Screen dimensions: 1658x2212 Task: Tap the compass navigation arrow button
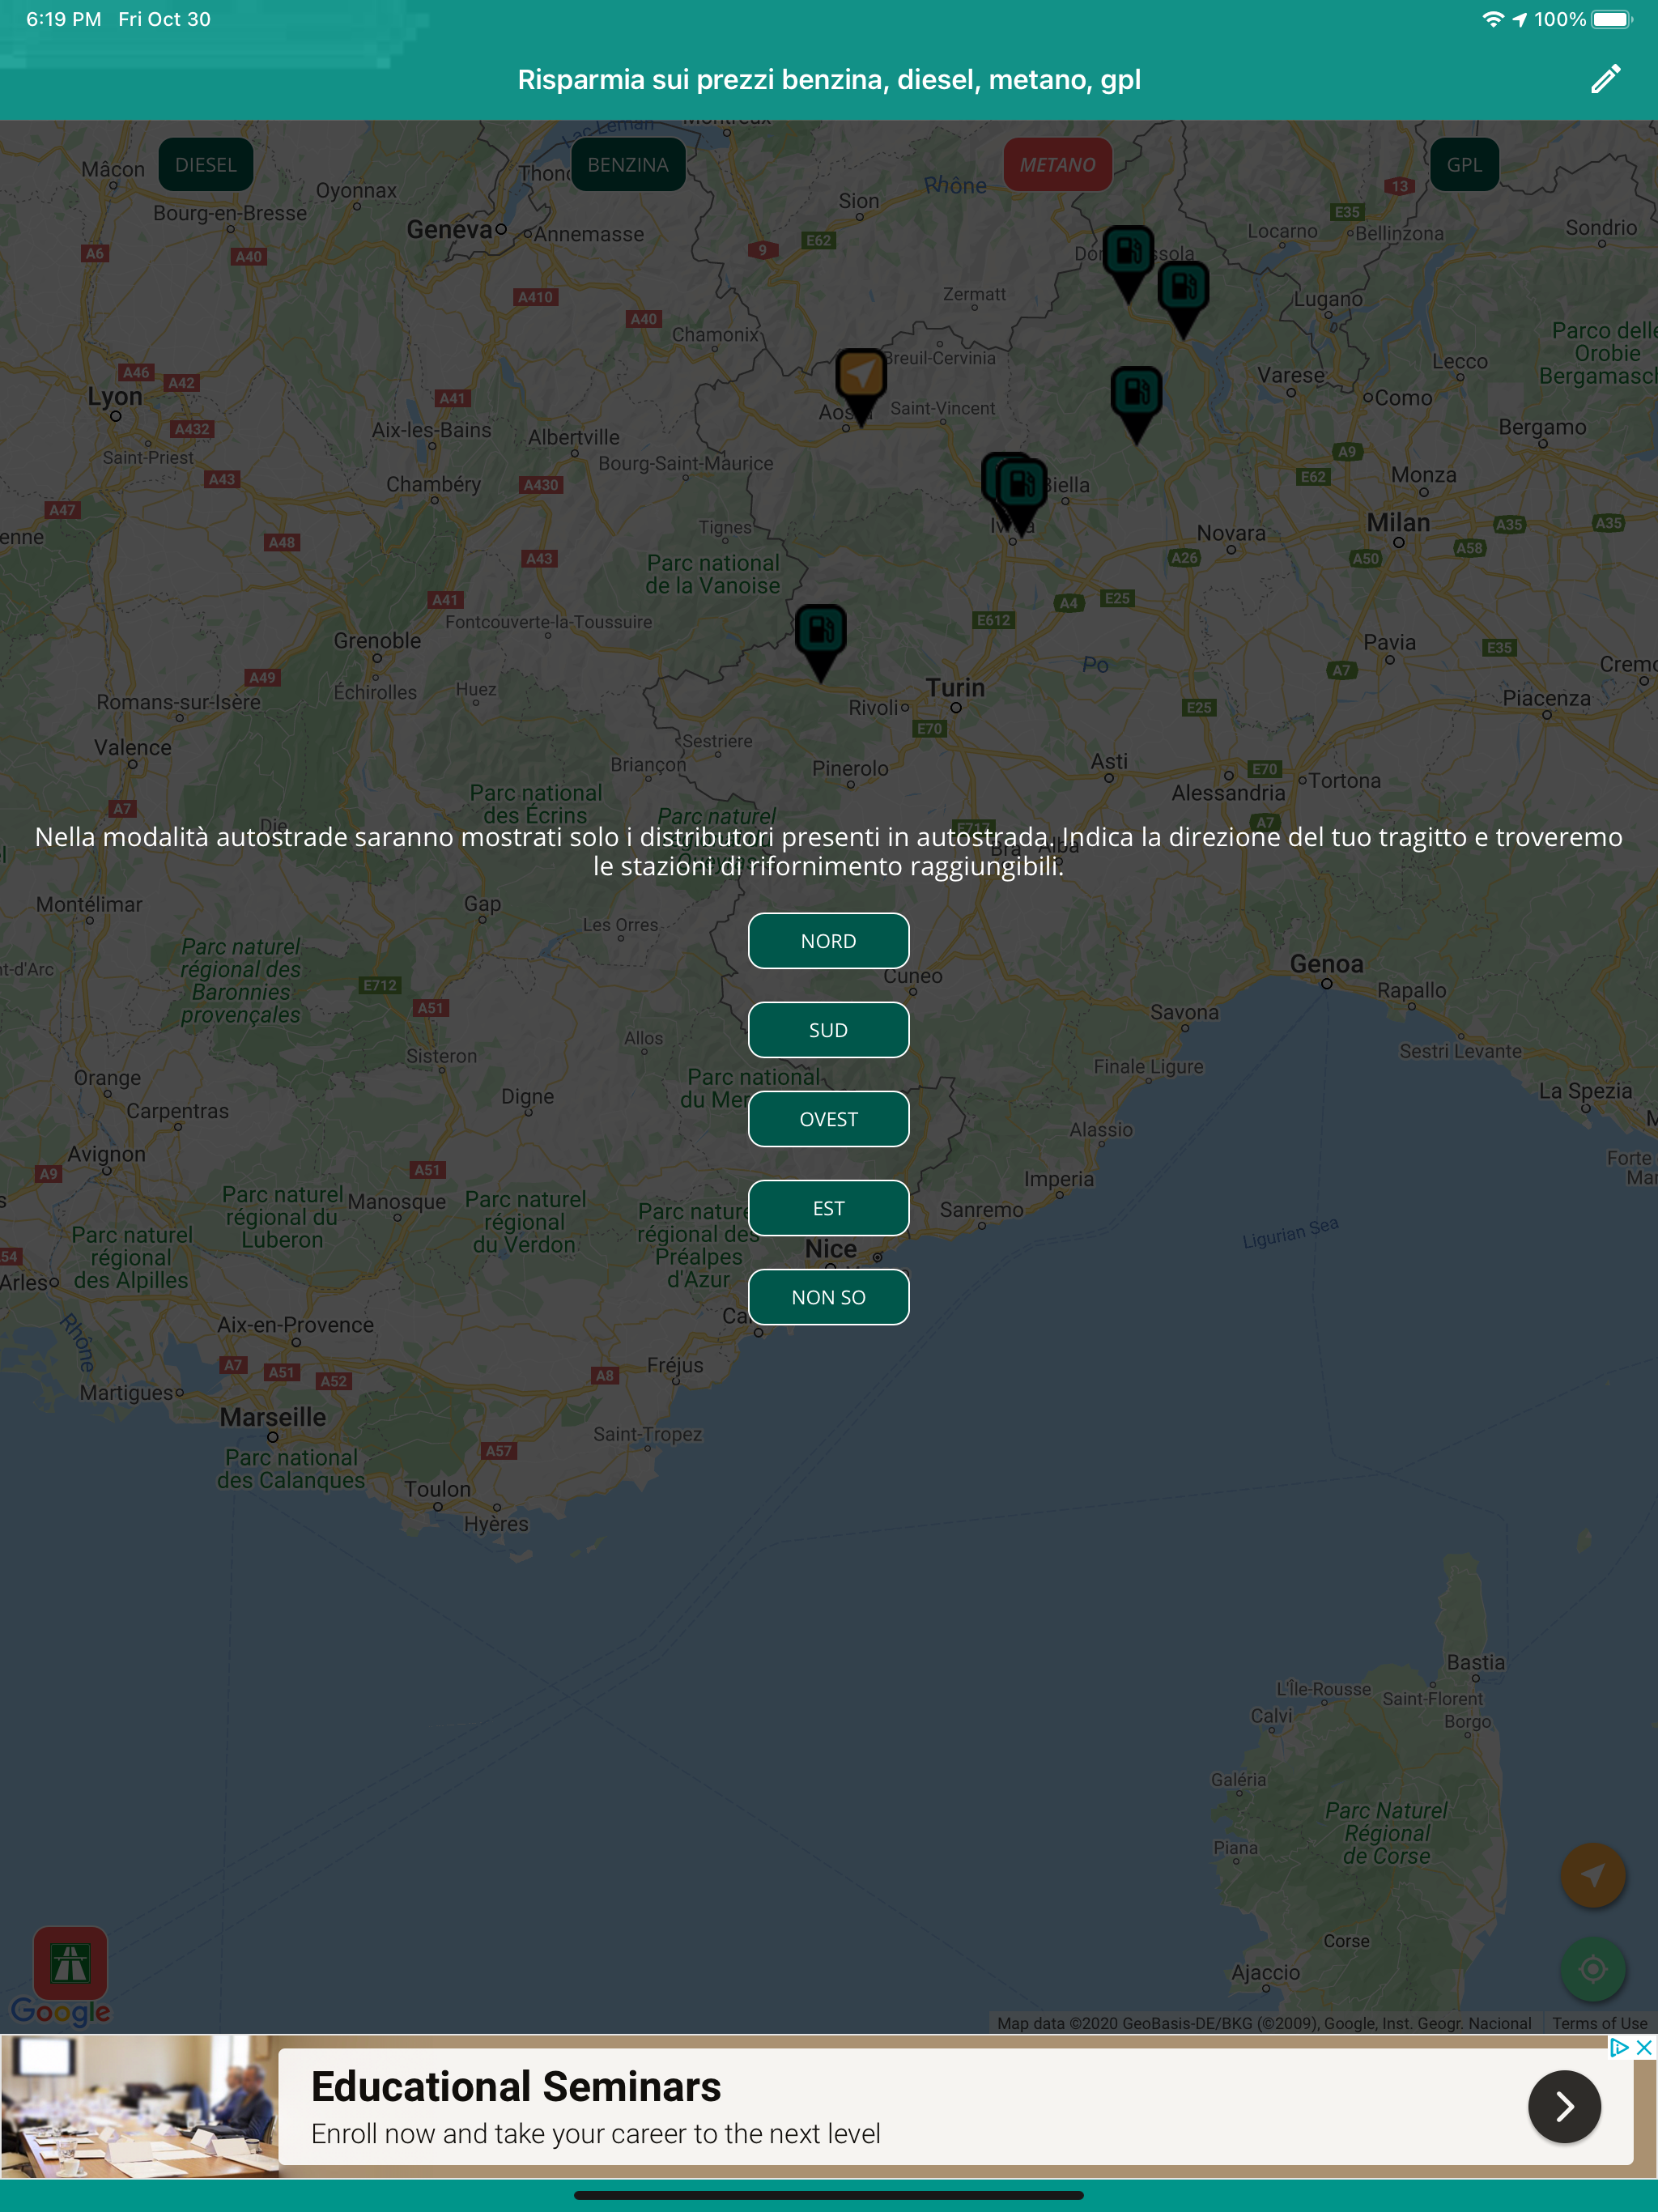(1595, 1875)
